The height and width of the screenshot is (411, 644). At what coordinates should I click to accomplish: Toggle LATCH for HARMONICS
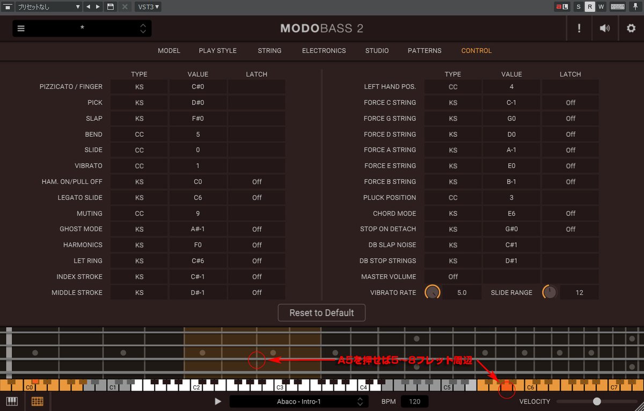[x=257, y=245]
